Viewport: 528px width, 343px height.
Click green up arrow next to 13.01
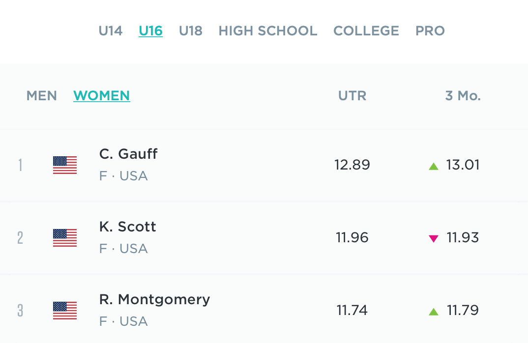pyautogui.click(x=433, y=166)
